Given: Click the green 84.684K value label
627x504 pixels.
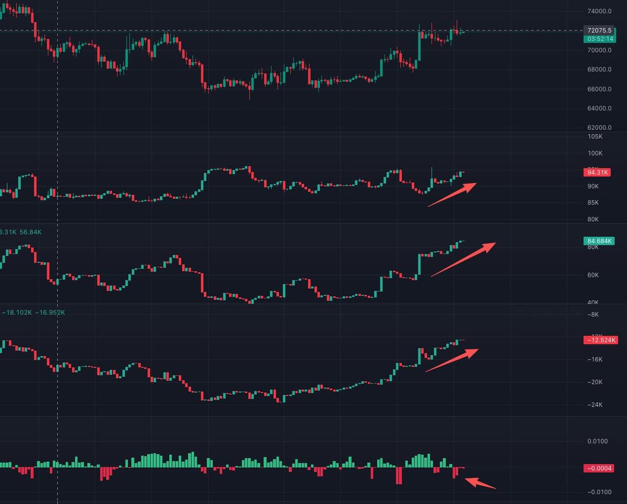Looking at the screenshot, I should pos(599,241).
